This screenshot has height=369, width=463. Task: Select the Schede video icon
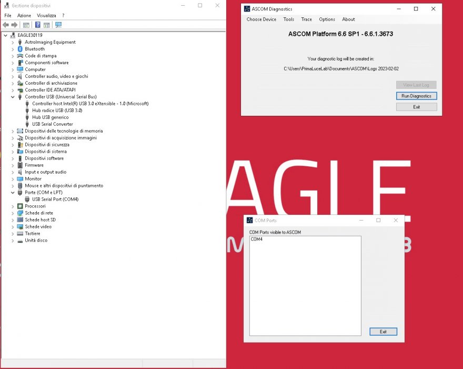20,226
